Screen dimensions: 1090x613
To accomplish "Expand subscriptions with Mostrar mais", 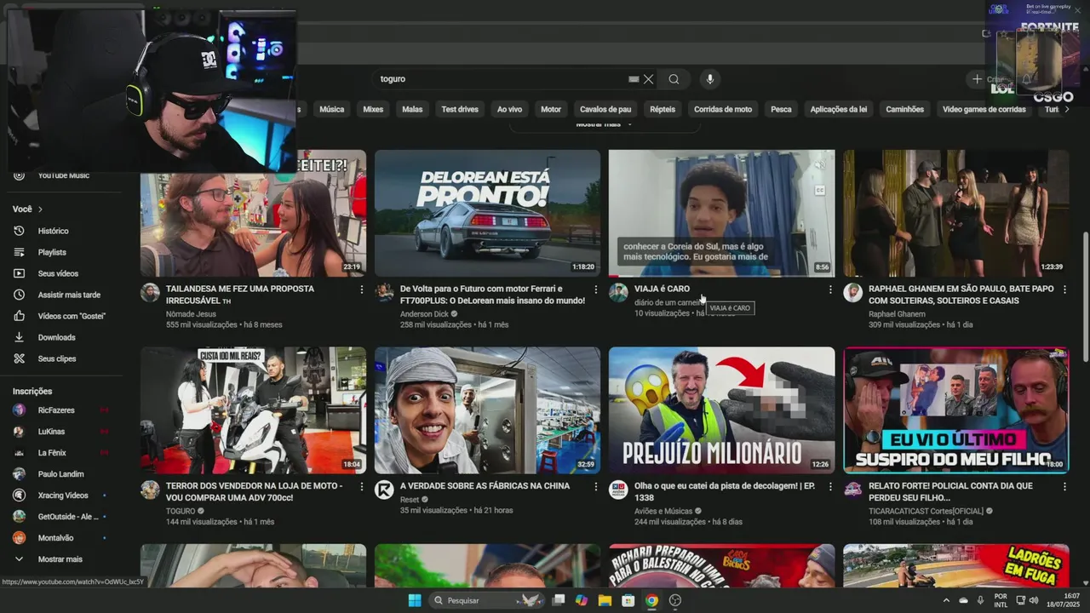I will [61, 559].
